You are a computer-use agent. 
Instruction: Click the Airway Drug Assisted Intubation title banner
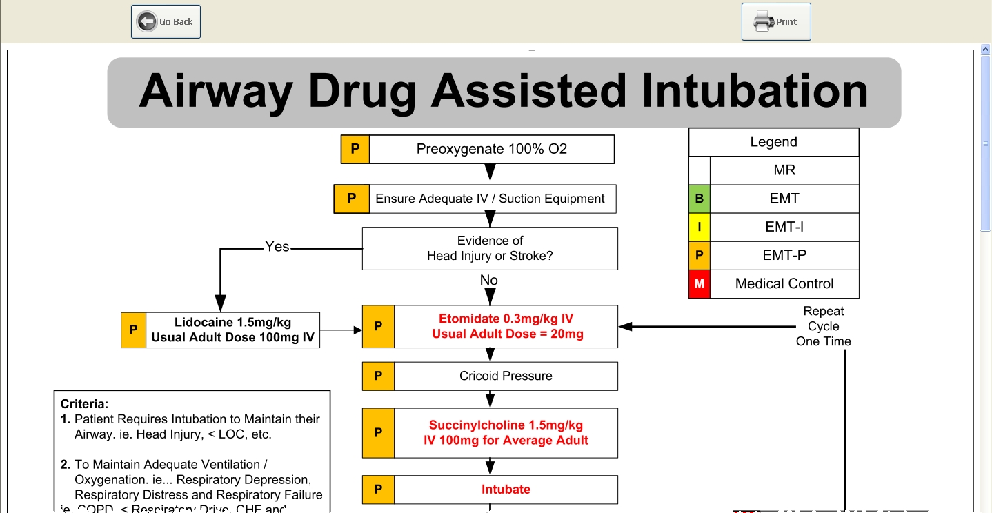click(503, 90)
